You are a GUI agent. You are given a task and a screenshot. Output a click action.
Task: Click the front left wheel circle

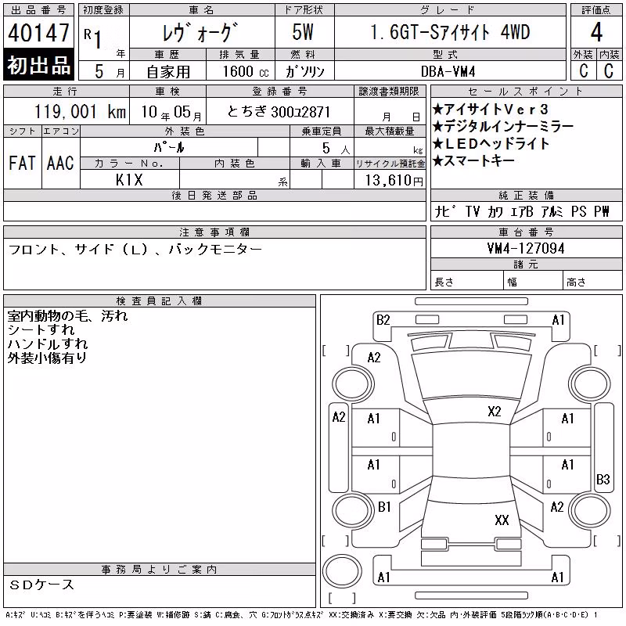(353, 384)
